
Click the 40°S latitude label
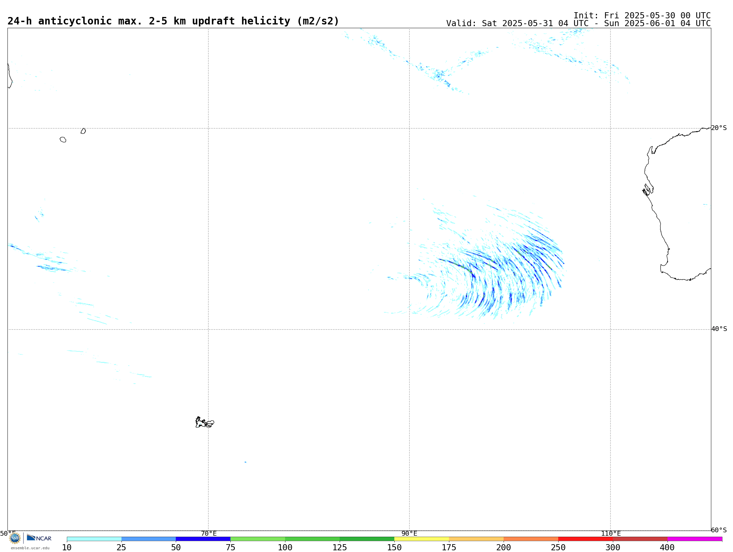(x=719, y=329)
